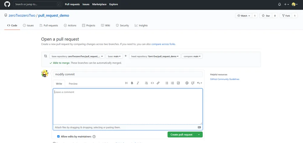The image size is (303, 143).
Task: Click the help icon beside Allow edits
Action: 94,137
